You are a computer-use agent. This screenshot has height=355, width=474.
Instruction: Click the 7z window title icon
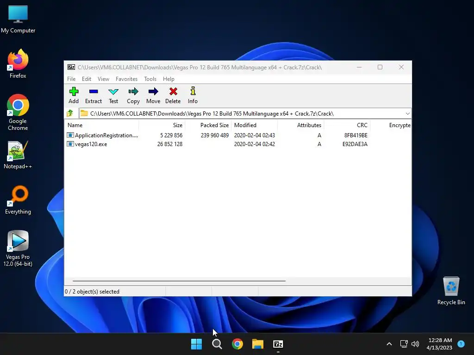[x=71, y=67]
